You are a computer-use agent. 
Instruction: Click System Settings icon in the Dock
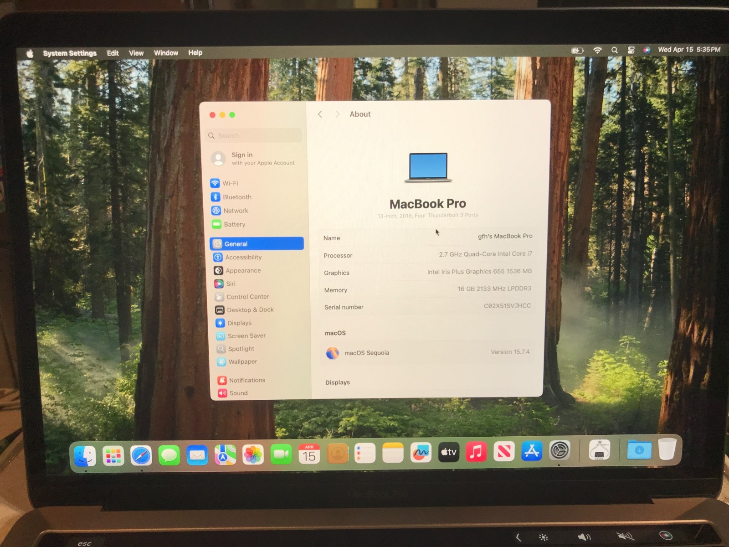[560, 451]
